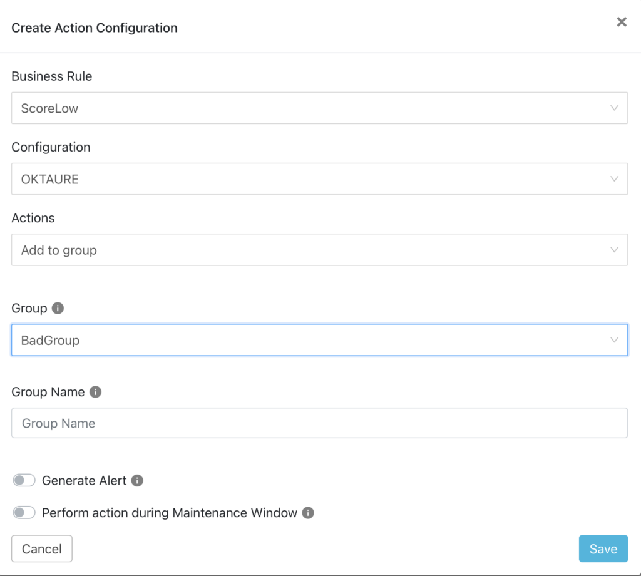Open the Business Rule dropdown showing ScoreLow

coord(313,108)
